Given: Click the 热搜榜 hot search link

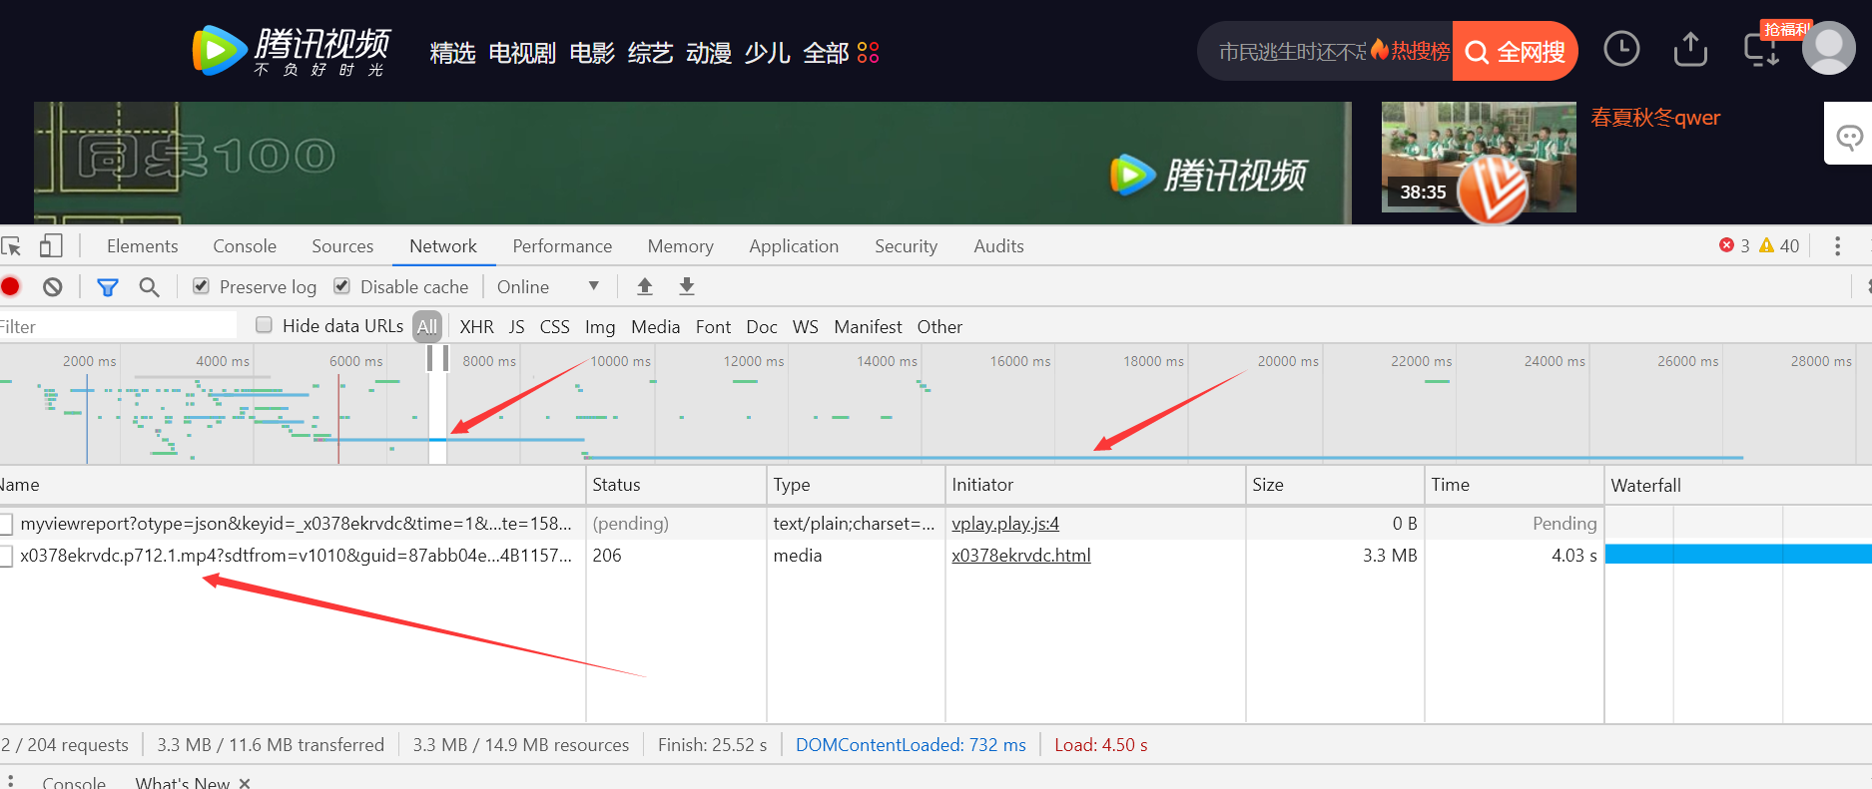Looking at the screenshot, I should point(1411,51).
